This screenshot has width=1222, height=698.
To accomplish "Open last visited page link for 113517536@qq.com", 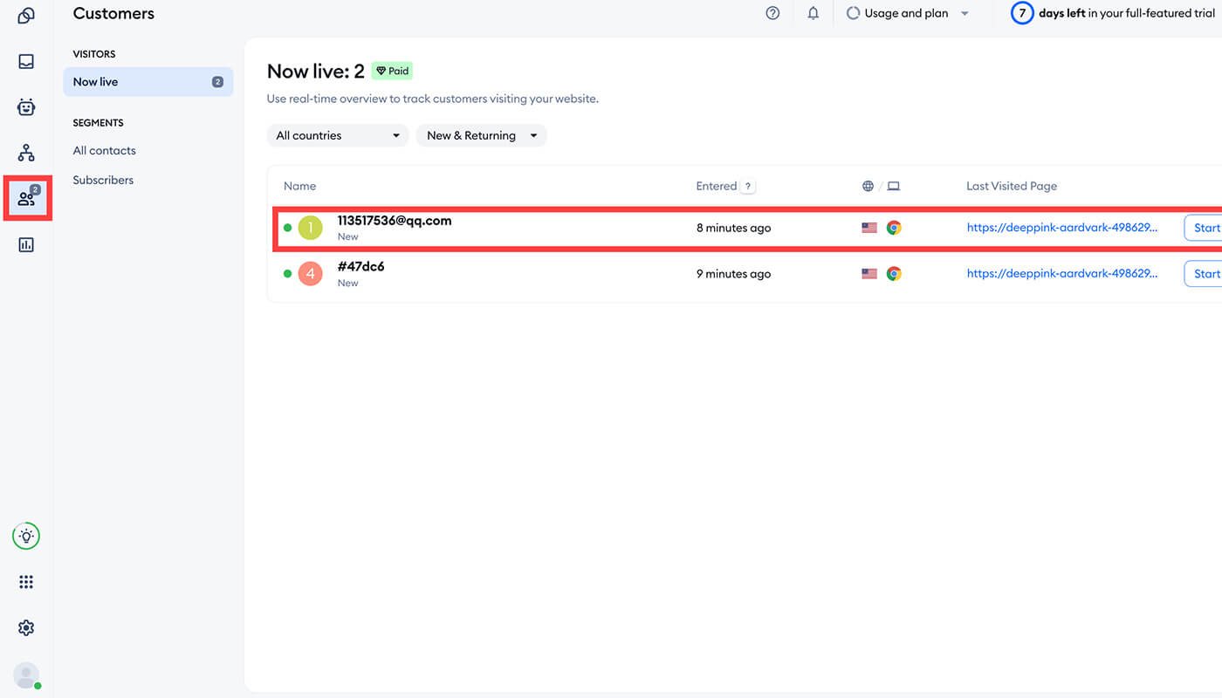I will tap(1062, 228).
